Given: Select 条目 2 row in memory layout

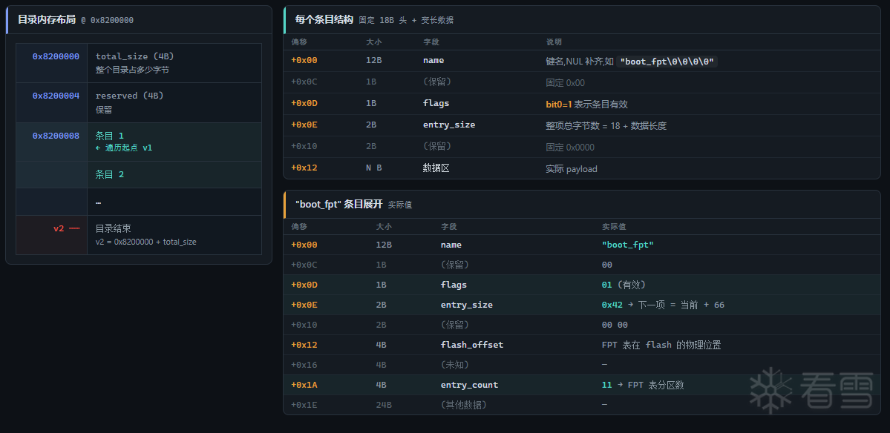Looking at the screenshot, I should point(139,174).
